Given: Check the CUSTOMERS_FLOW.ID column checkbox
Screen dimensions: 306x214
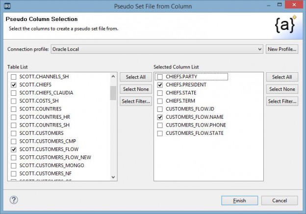Looking at the screenshot, I should click(x=160, y=109).
